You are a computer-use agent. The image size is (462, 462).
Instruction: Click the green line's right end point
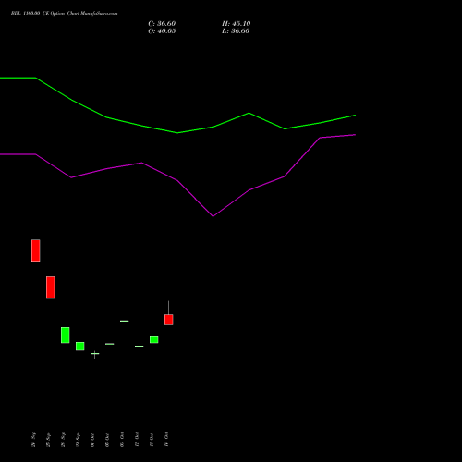point(356,115)
